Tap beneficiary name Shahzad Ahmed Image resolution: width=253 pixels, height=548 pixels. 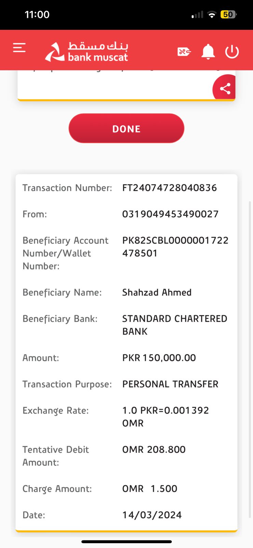[157, 292]
